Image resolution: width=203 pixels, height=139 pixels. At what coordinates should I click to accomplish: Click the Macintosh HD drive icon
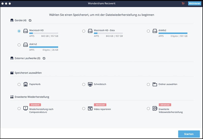pyautogui.click(x=25, y=31)
